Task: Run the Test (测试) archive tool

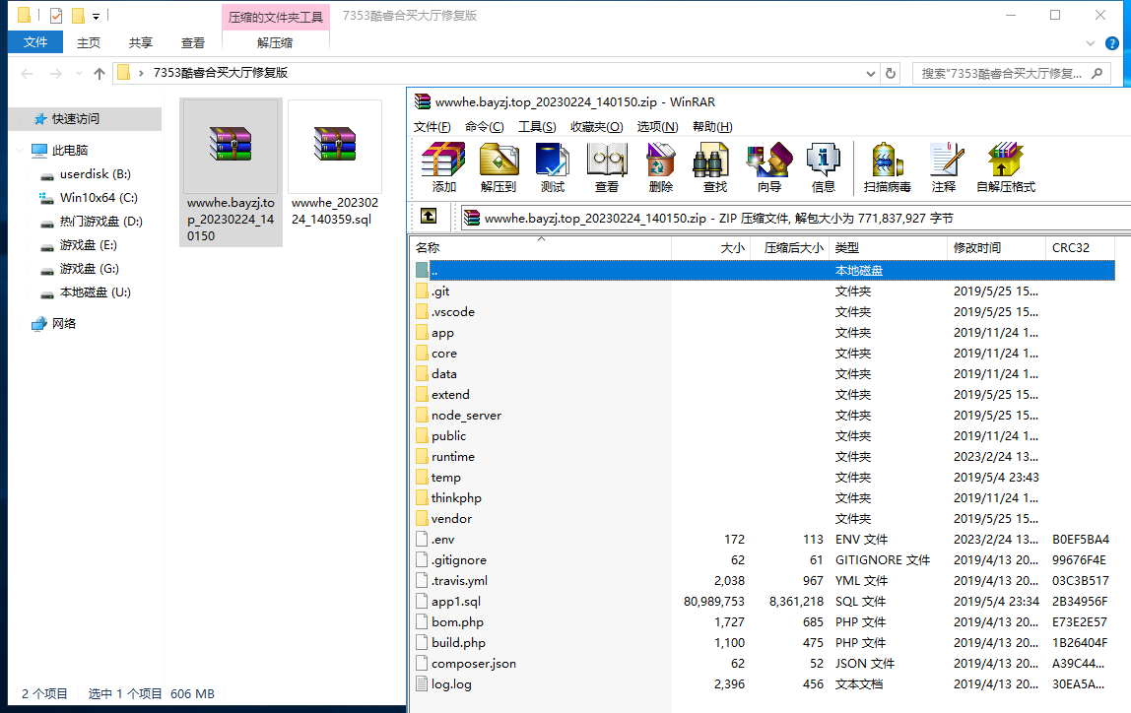Action: (553, 165)
